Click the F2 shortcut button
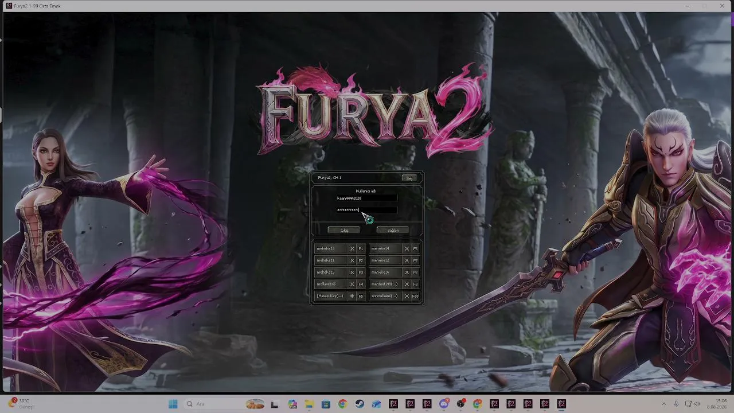The width and height of the screenshot is (734, 413). tap(361, 260)
